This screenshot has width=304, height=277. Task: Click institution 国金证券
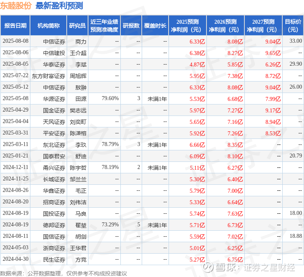point(54,110)
